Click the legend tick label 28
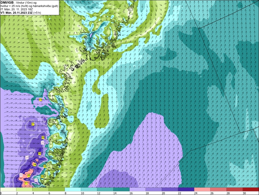This screenshot has height=195, width=259. coord(228,193)
